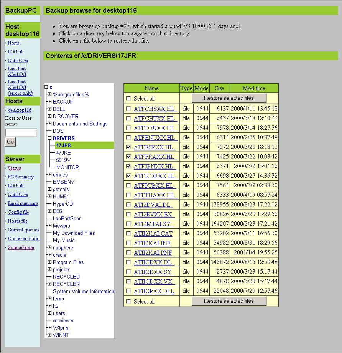Collapse the DRIVERS folder node
The image size is (342, 353).
pos(50,138)
